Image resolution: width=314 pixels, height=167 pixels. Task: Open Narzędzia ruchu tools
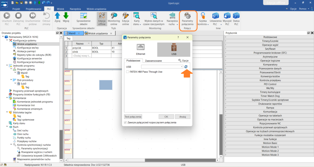[172, 19]
